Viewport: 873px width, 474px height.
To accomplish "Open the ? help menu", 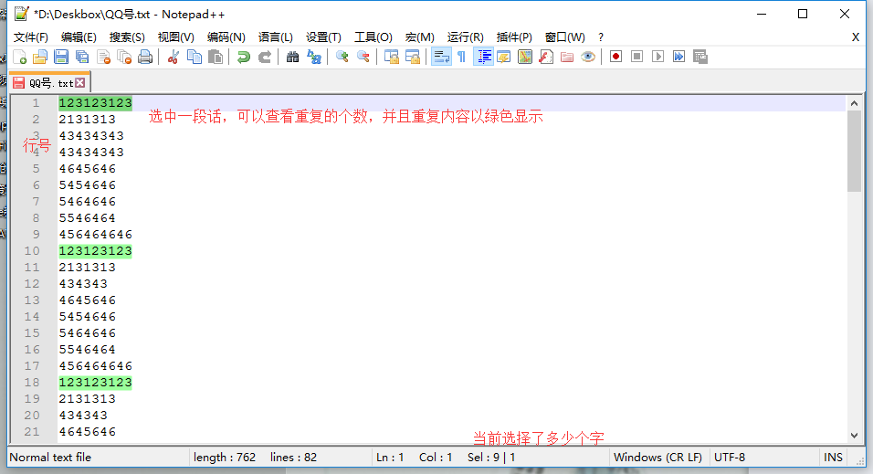I will pyautogui.click(x=601, y=37).
